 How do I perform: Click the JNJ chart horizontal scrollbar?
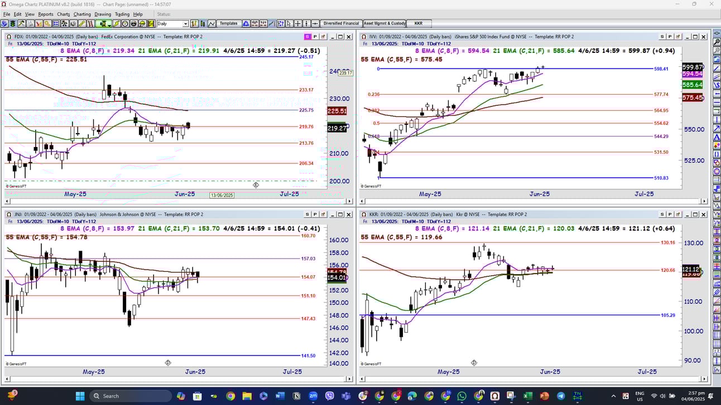(x=179, y=380)
